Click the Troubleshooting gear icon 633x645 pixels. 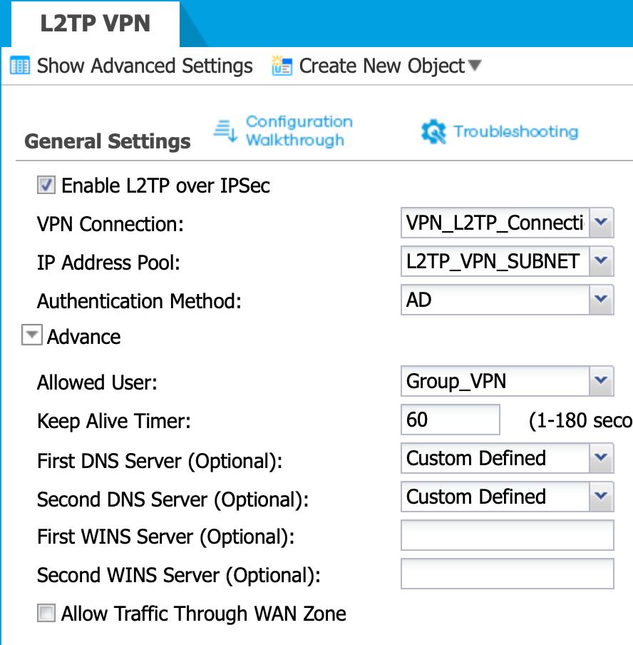click(x=433, y=132)
